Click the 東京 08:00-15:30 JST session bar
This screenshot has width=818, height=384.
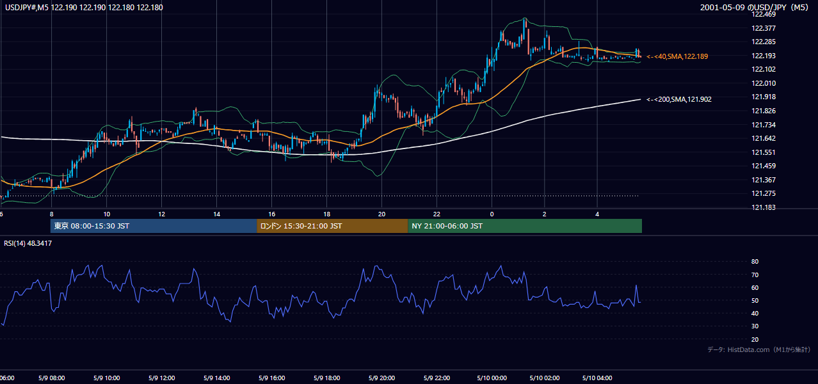pyautogui.click(x=154, y=226)
